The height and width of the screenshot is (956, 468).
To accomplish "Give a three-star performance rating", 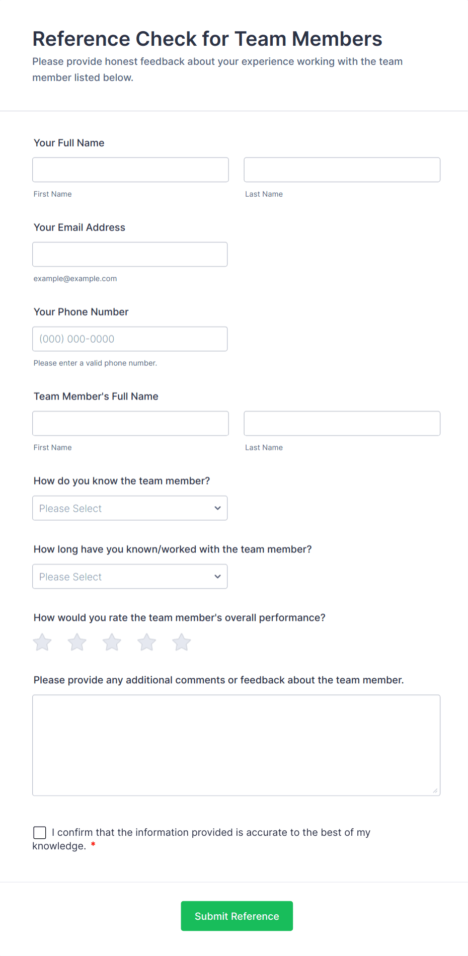I will point(111,642).
